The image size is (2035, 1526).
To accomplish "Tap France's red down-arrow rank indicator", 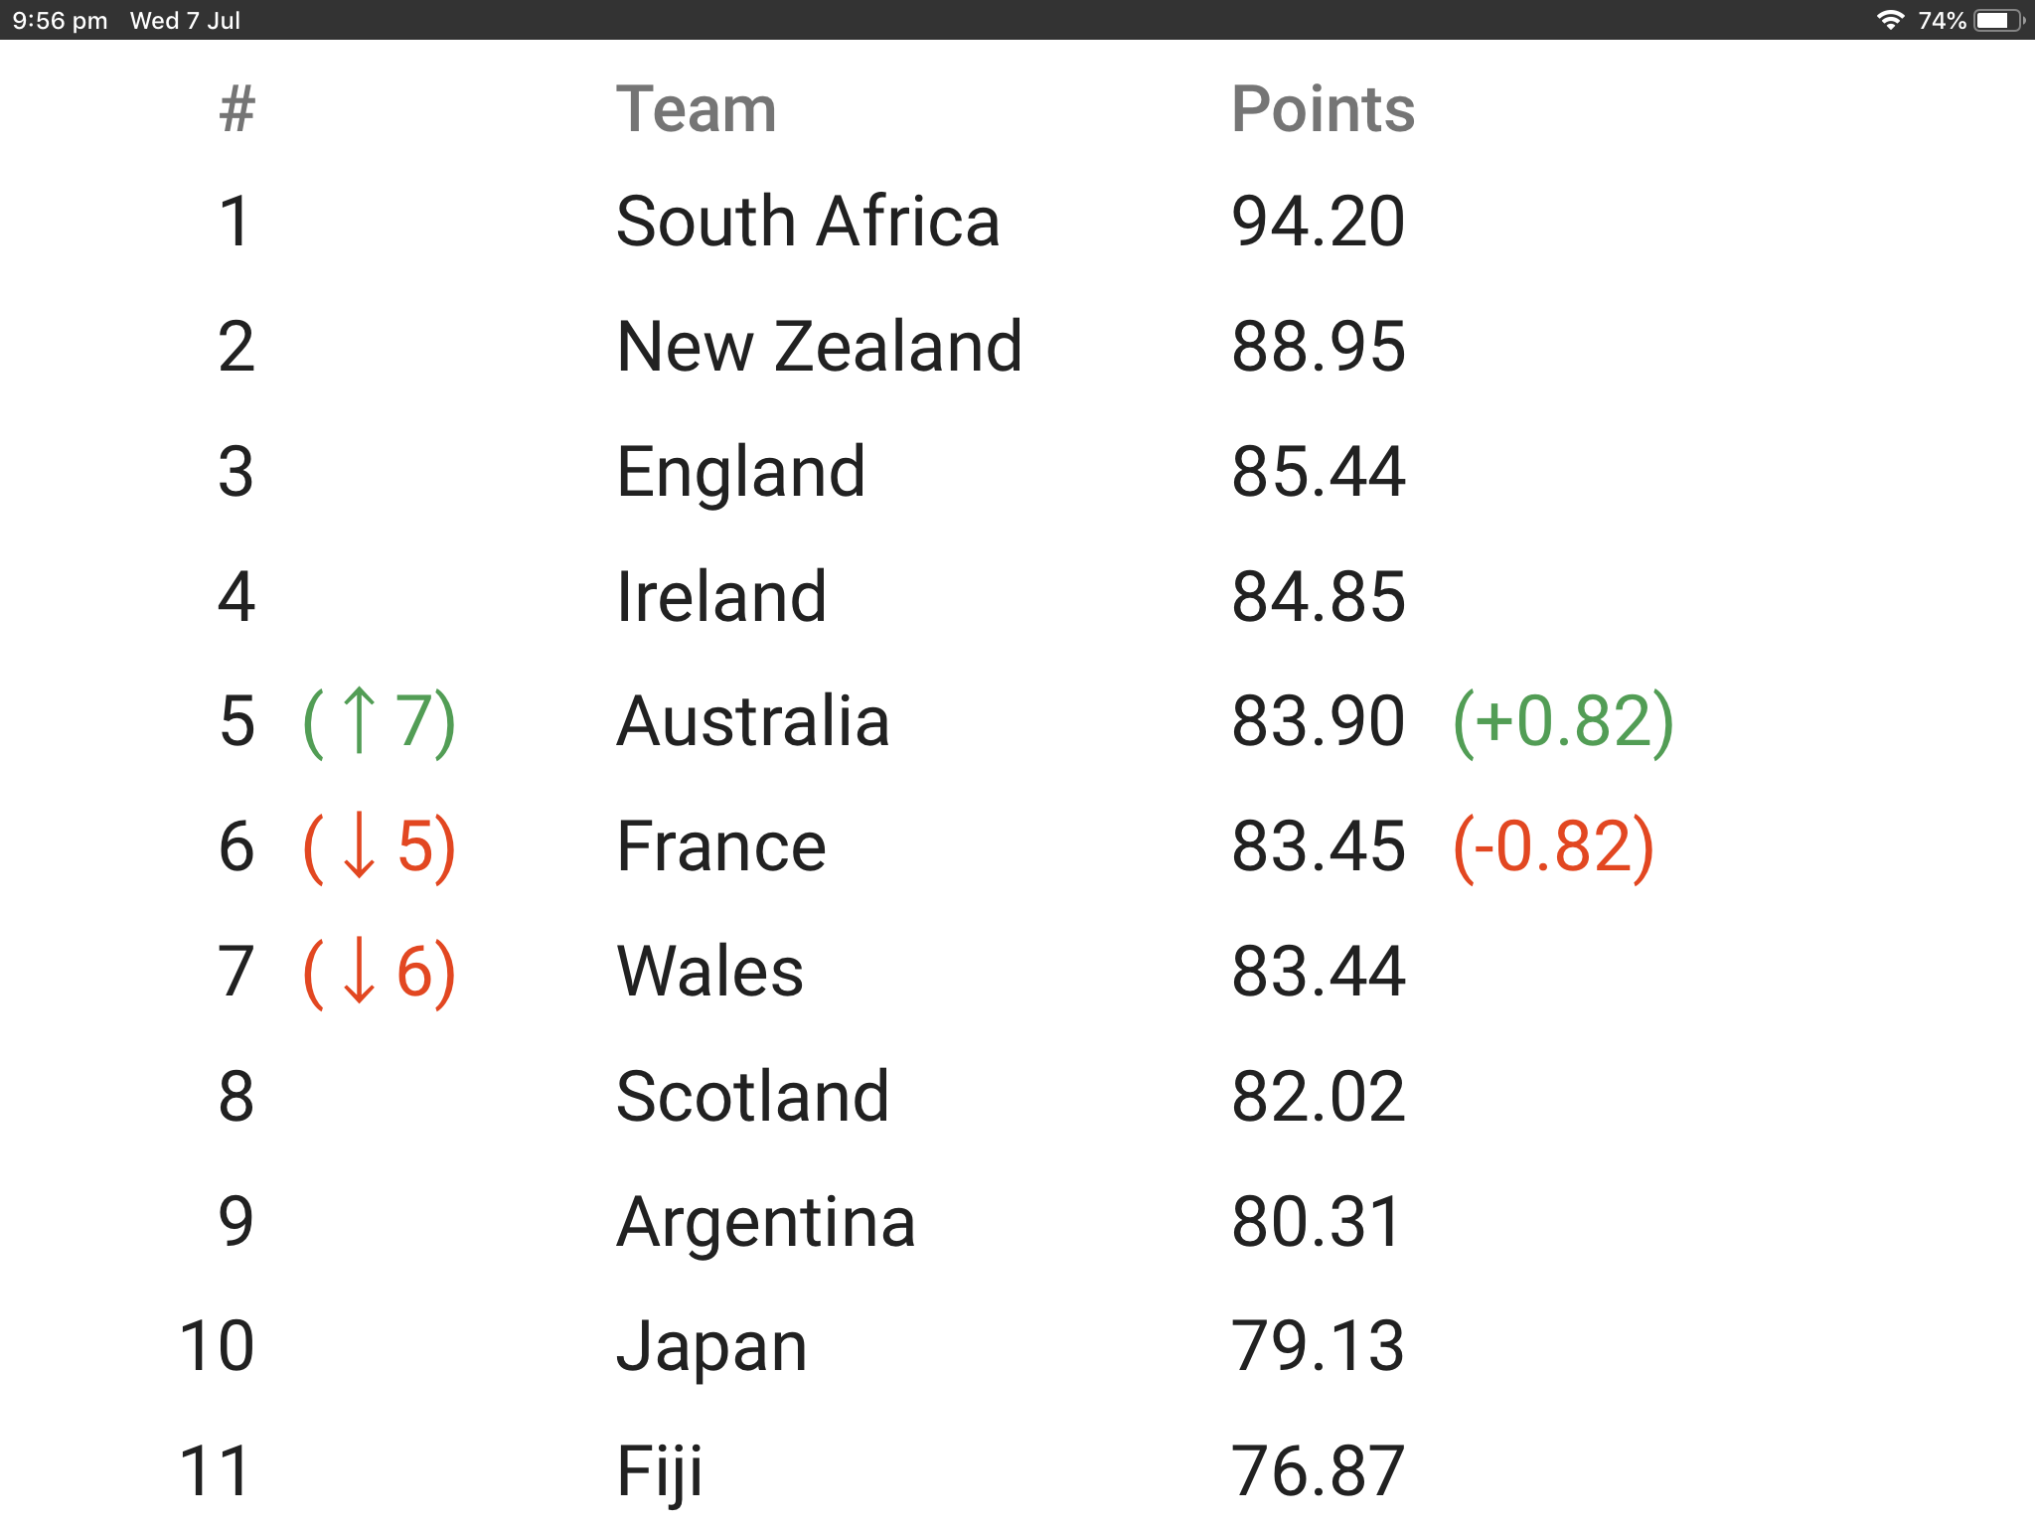I will pyautogui.click(x=379, y=847).
